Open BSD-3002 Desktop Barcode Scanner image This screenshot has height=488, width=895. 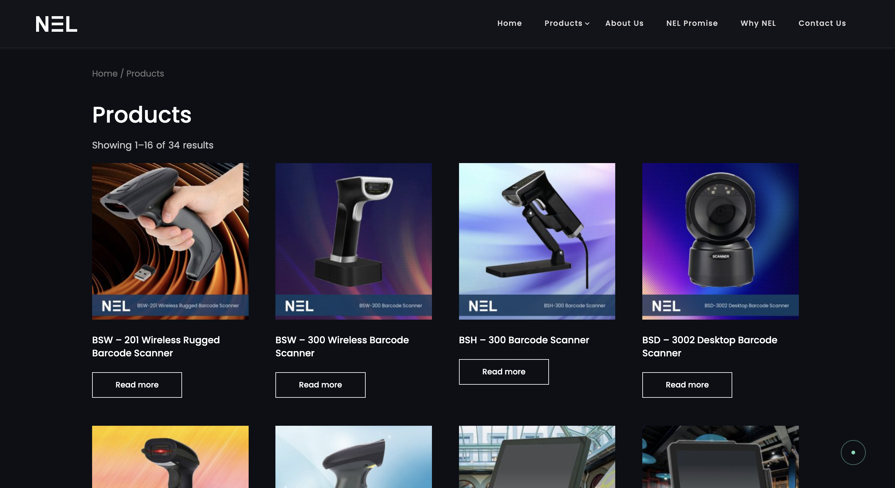(720, 241)
